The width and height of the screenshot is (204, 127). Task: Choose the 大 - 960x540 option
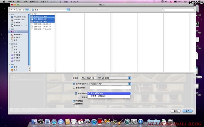[109, 93]
